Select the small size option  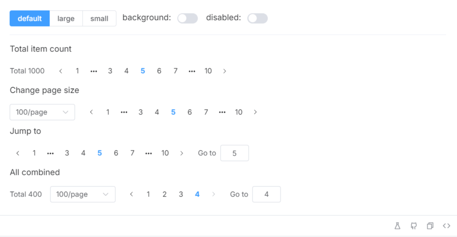click(99, 18)
